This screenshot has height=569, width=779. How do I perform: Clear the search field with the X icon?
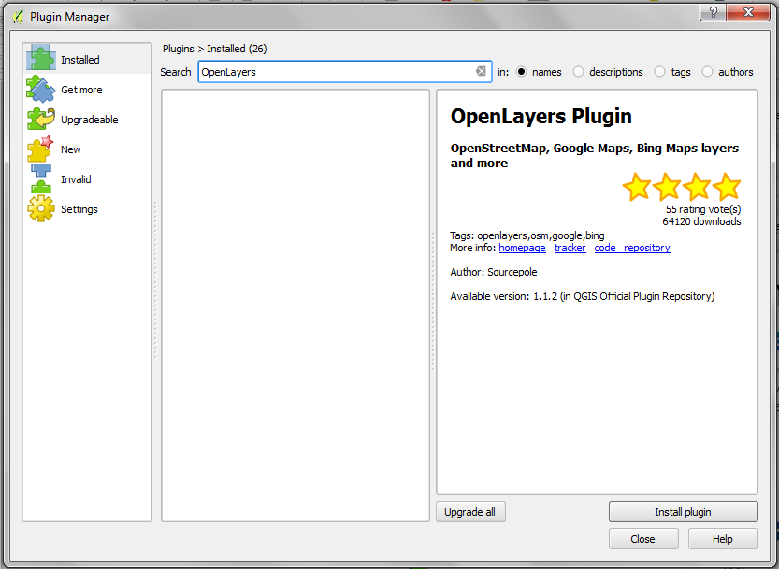(481, 71)
